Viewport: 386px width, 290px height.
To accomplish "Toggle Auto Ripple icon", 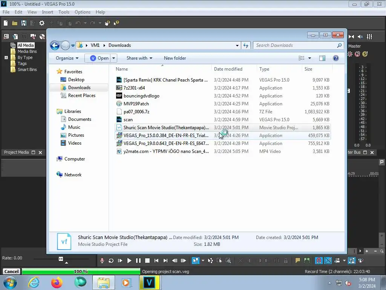I will click(337, 261).
